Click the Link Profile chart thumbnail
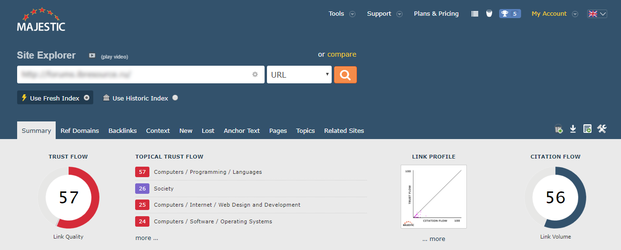 tap(434, 197)
